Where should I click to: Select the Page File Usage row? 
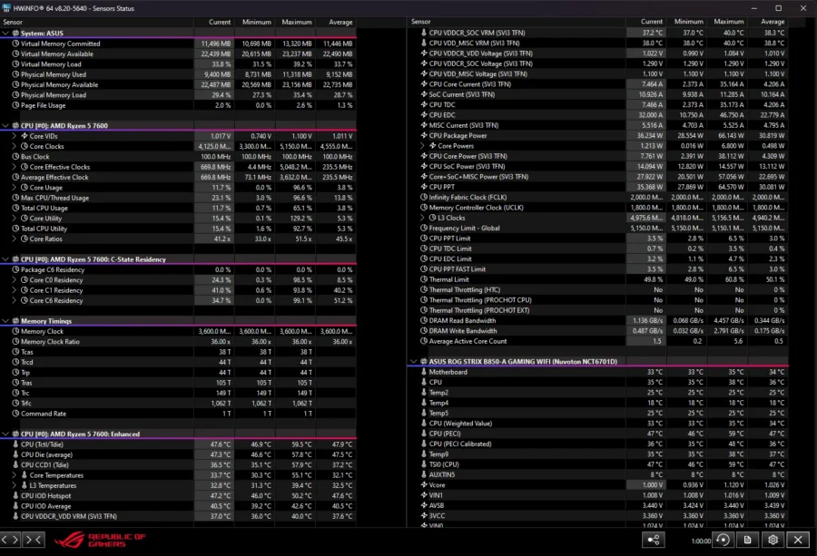[178, 106]
